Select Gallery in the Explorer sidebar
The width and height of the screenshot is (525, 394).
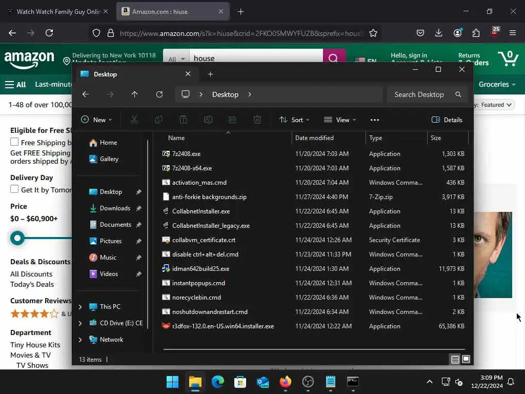(104, 159)
